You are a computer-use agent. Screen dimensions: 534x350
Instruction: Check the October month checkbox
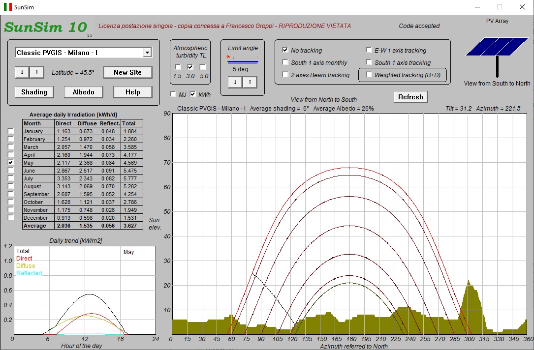click(11, 202)
